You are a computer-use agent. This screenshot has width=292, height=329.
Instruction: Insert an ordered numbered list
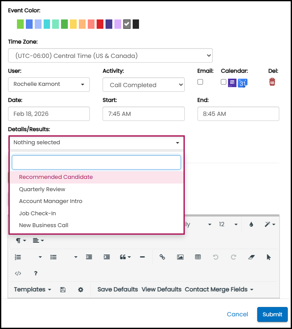[x=18, y=257]
